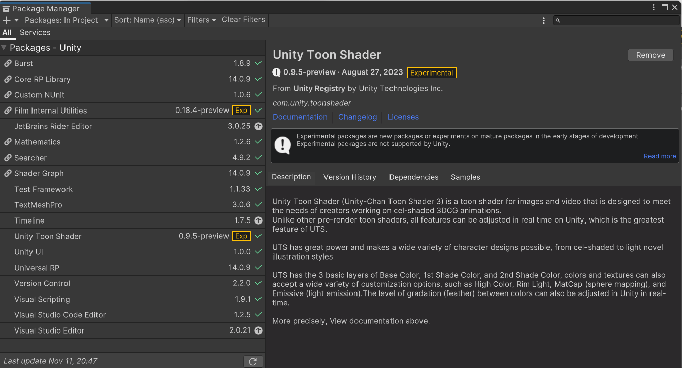Select the Visual Studio Code Editor package

pos(132,315)
